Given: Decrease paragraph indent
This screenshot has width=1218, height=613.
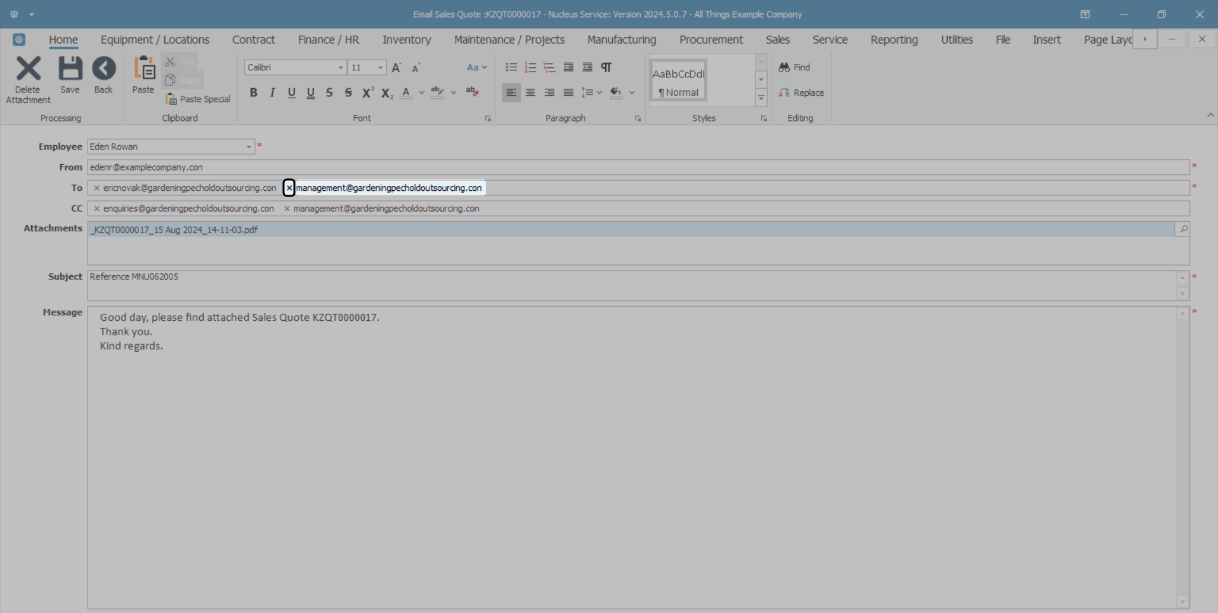Looking at the screenshot, I should pyautogui.click(x=568, y=67).
